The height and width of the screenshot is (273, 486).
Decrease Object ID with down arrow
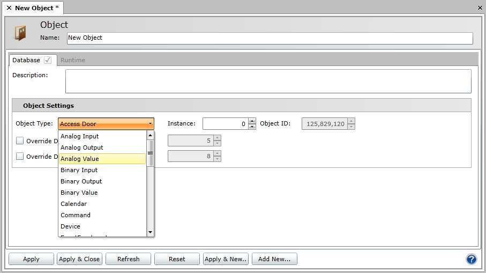[x=351, y=127]
